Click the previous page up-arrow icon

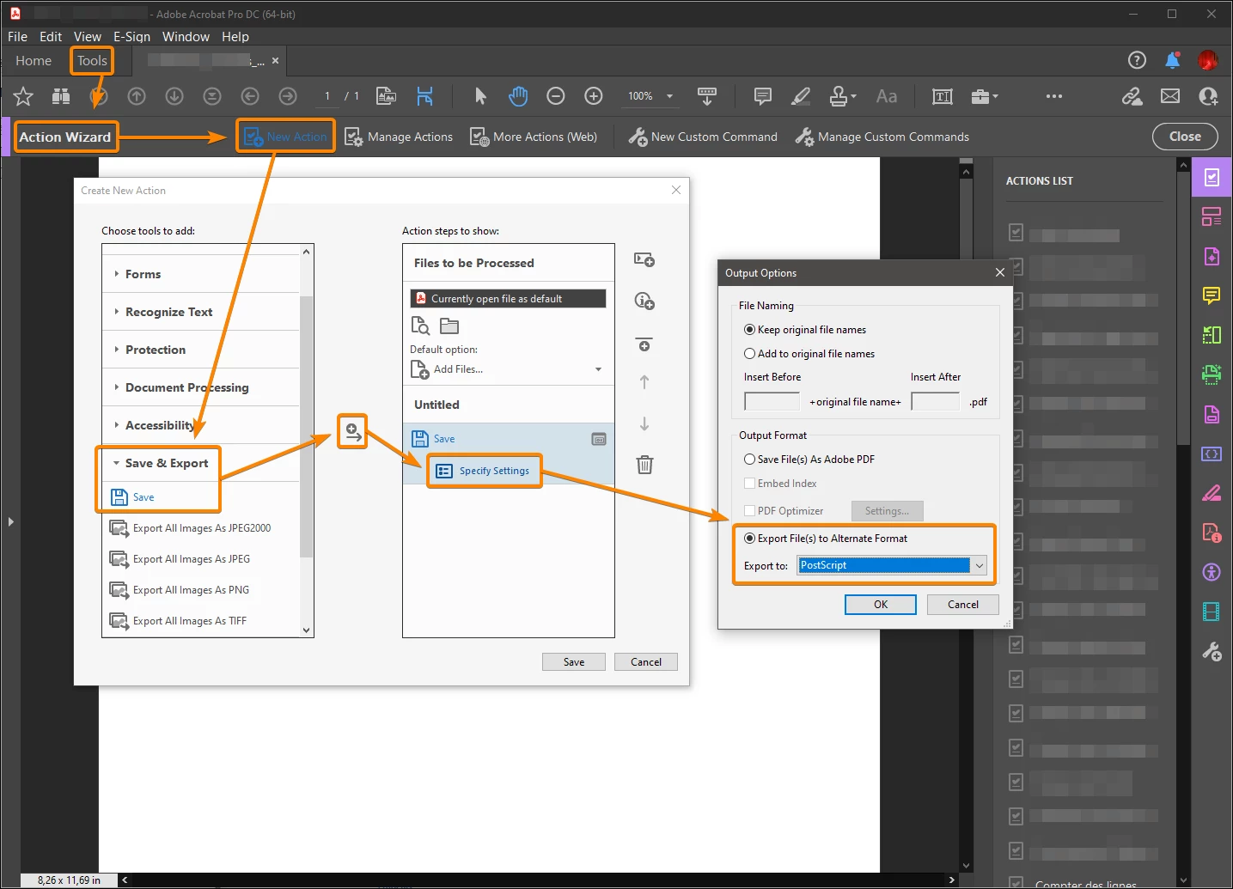coord(137,96)
